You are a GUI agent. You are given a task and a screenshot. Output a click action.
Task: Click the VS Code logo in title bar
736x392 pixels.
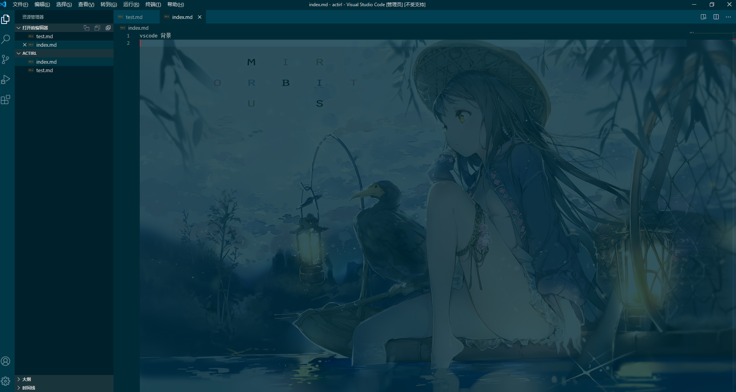[x=3, y=4]
